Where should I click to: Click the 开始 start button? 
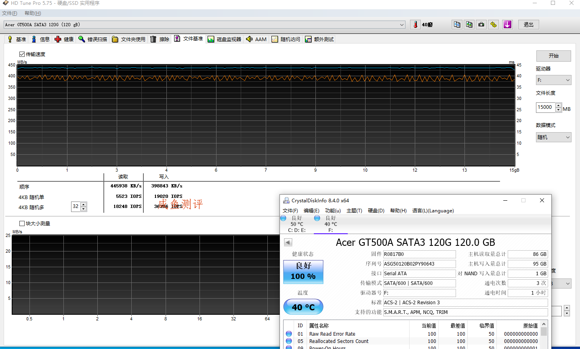[x=553, y=56]
